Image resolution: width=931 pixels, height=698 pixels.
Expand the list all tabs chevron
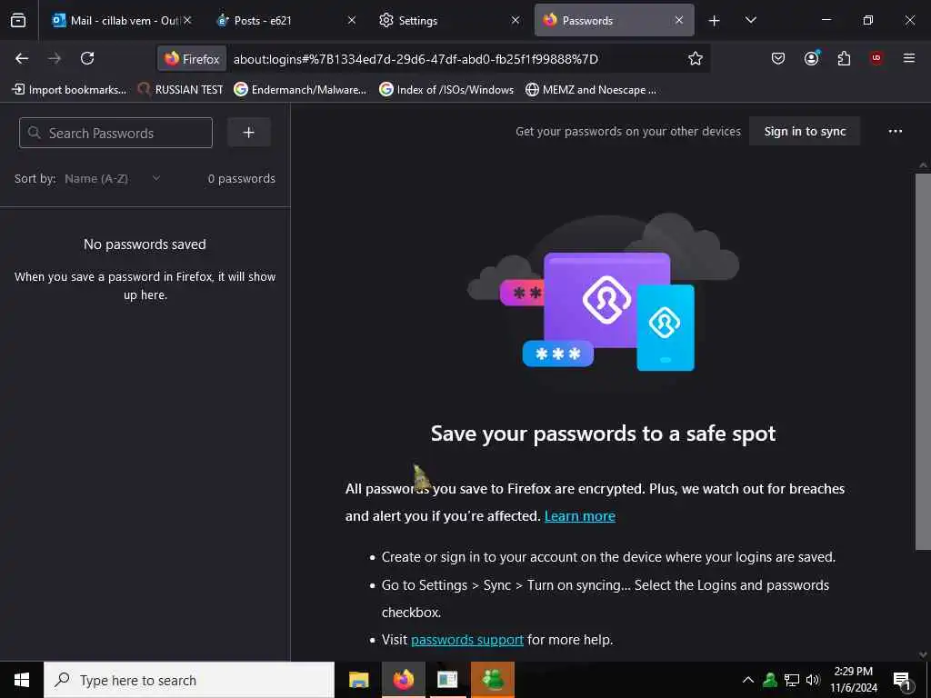click(x=750, y=20)
